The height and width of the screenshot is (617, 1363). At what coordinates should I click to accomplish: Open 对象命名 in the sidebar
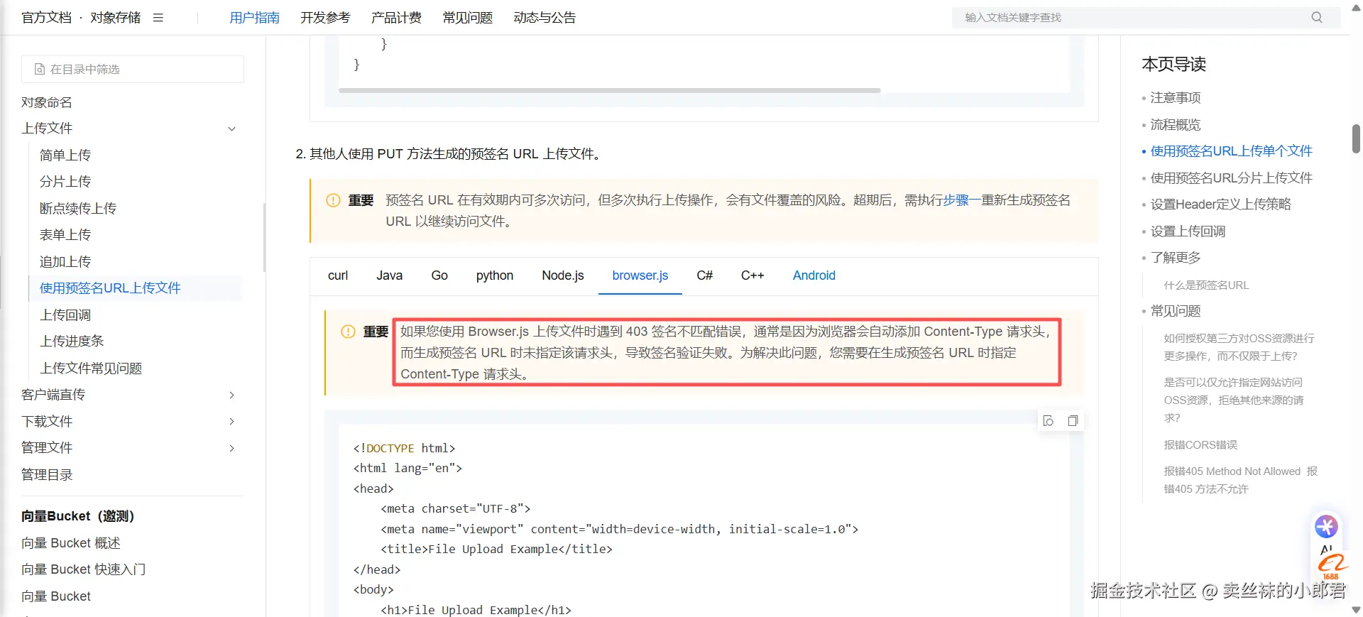46,102
